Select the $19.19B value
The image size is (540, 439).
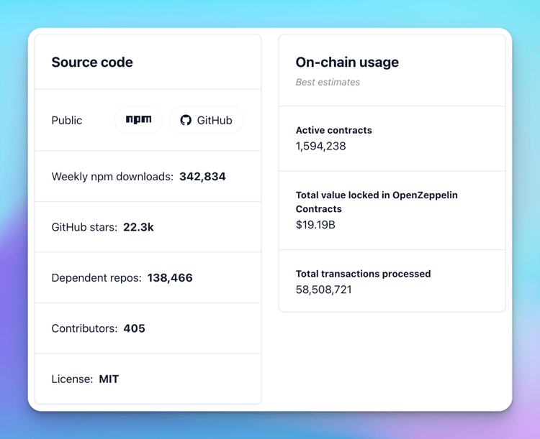click(x=315, y=225)
